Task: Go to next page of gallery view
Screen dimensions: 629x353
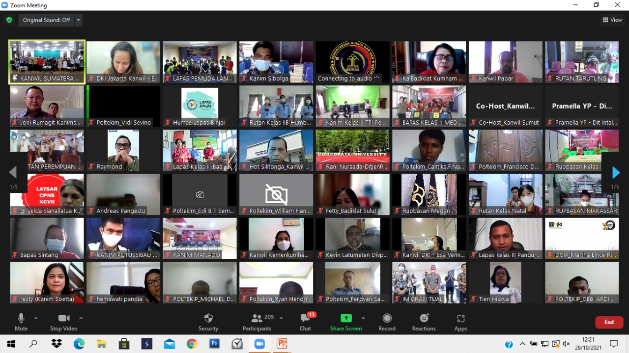Action: coord(616,172)
